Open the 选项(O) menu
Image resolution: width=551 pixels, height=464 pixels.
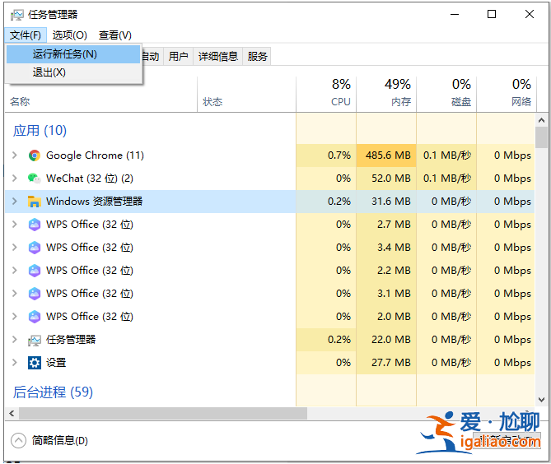(x=69, y=35)
